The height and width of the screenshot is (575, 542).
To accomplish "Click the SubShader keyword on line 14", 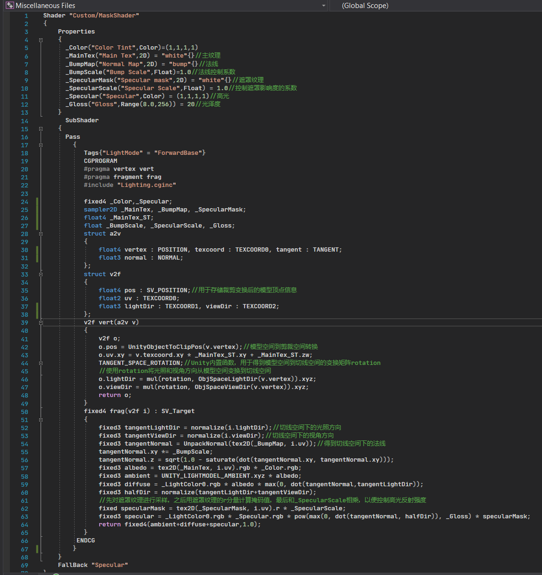I will (82, 120).
